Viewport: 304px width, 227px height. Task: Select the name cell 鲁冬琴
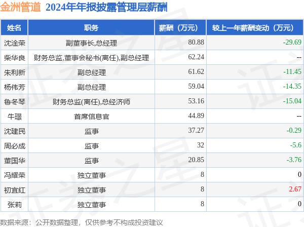(x=15, y=102)
